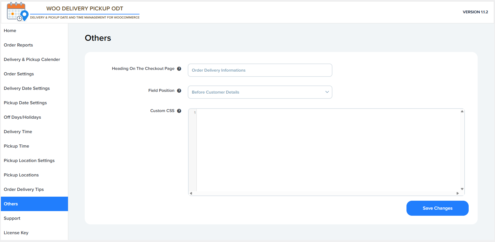
Task: Open Order Reports from the sidebar
Action: click(x=18, y=45)
